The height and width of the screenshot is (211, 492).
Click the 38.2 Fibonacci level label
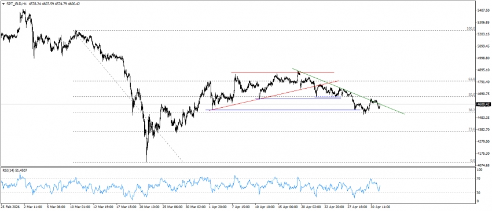[472, 110]
